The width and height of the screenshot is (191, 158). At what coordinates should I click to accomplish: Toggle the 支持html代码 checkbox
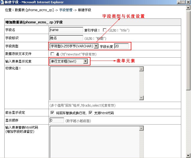[x=90, y=113]
